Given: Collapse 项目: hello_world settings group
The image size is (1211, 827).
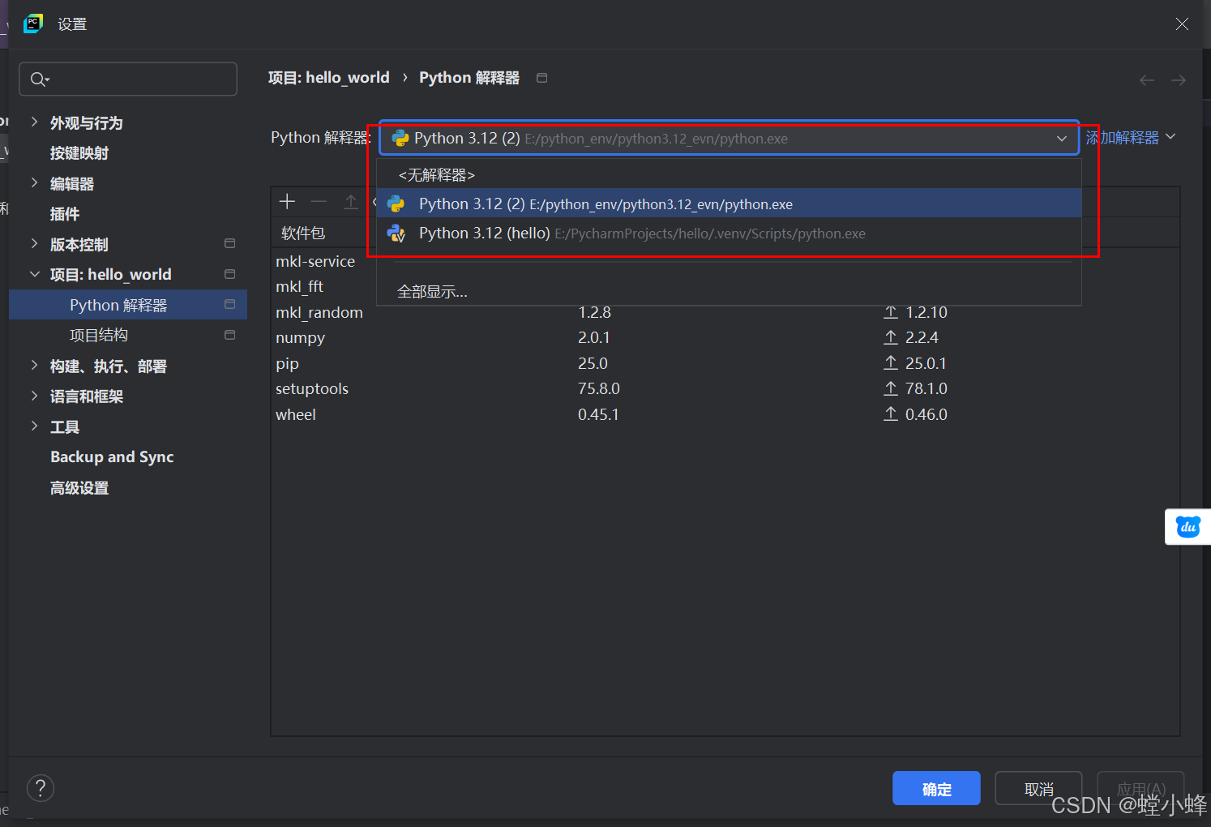Looking at the screenshot, I should (x=34, y=274).
